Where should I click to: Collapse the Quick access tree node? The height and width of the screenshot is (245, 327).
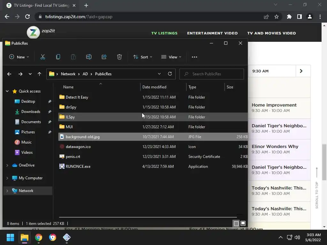coord(7,91)
